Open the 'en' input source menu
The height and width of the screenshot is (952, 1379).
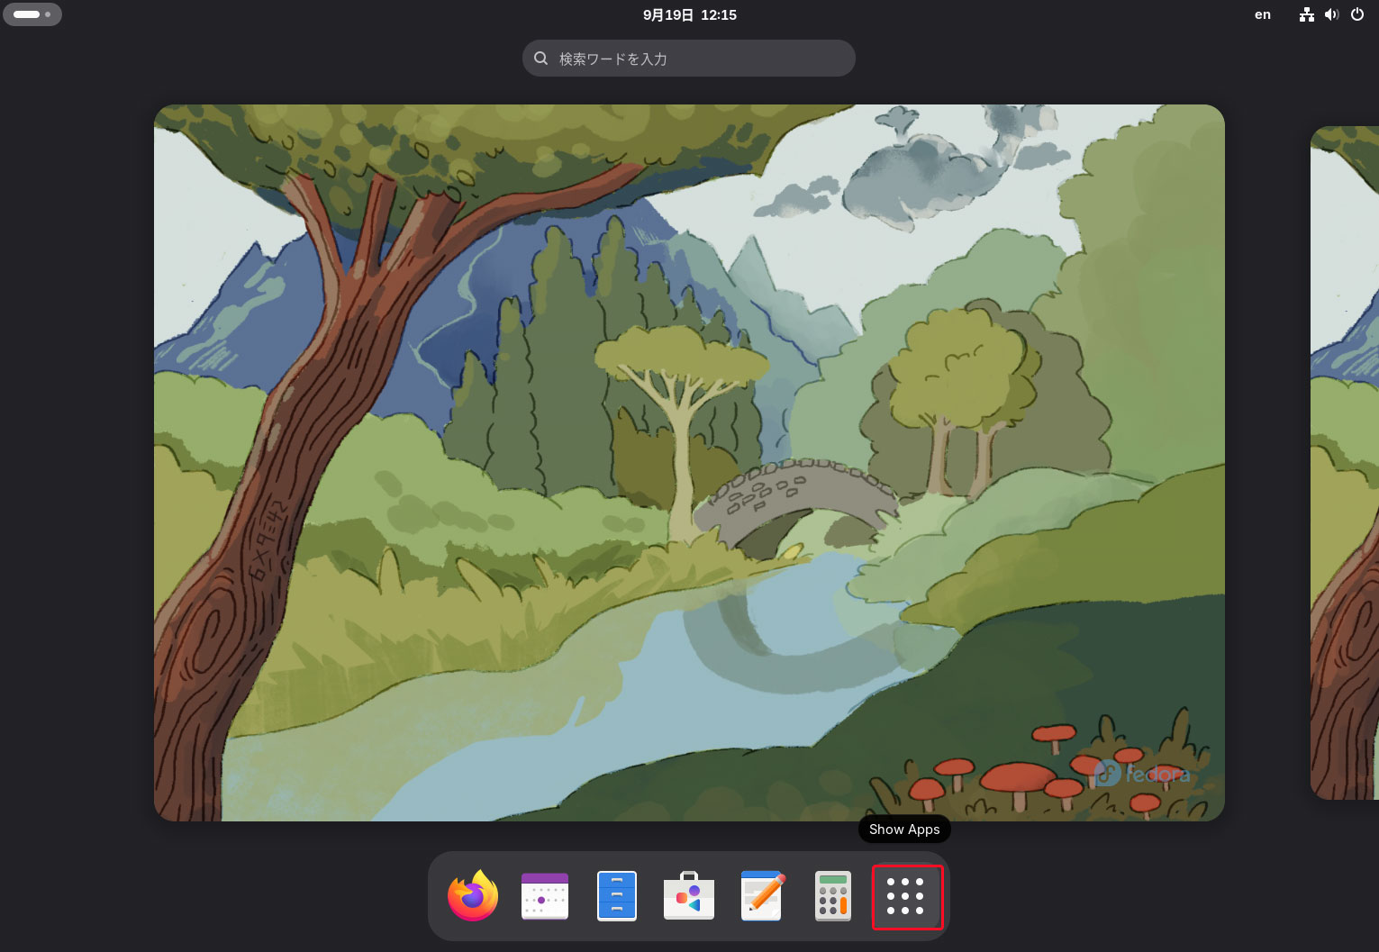tap(1263, 14)
